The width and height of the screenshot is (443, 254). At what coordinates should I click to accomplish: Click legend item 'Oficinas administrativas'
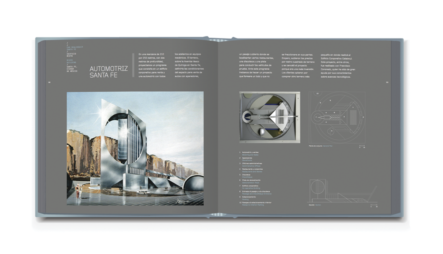(x=252, y=163)
